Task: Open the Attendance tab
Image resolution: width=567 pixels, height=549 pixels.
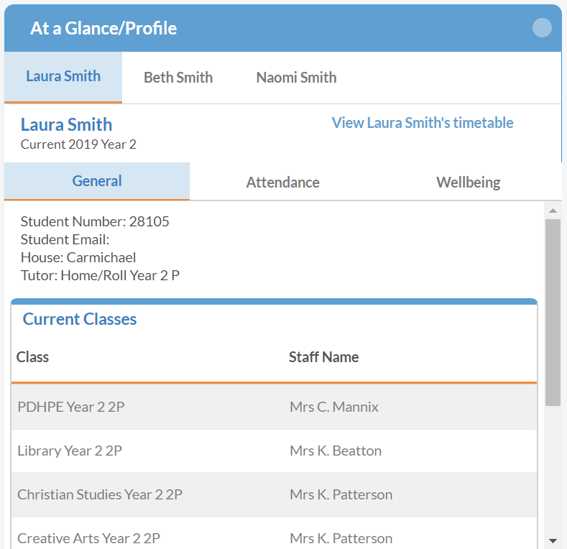Action: (x=282, y=183)
